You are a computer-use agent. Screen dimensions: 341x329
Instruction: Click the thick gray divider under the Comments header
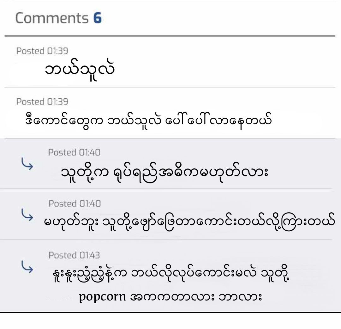170,36
